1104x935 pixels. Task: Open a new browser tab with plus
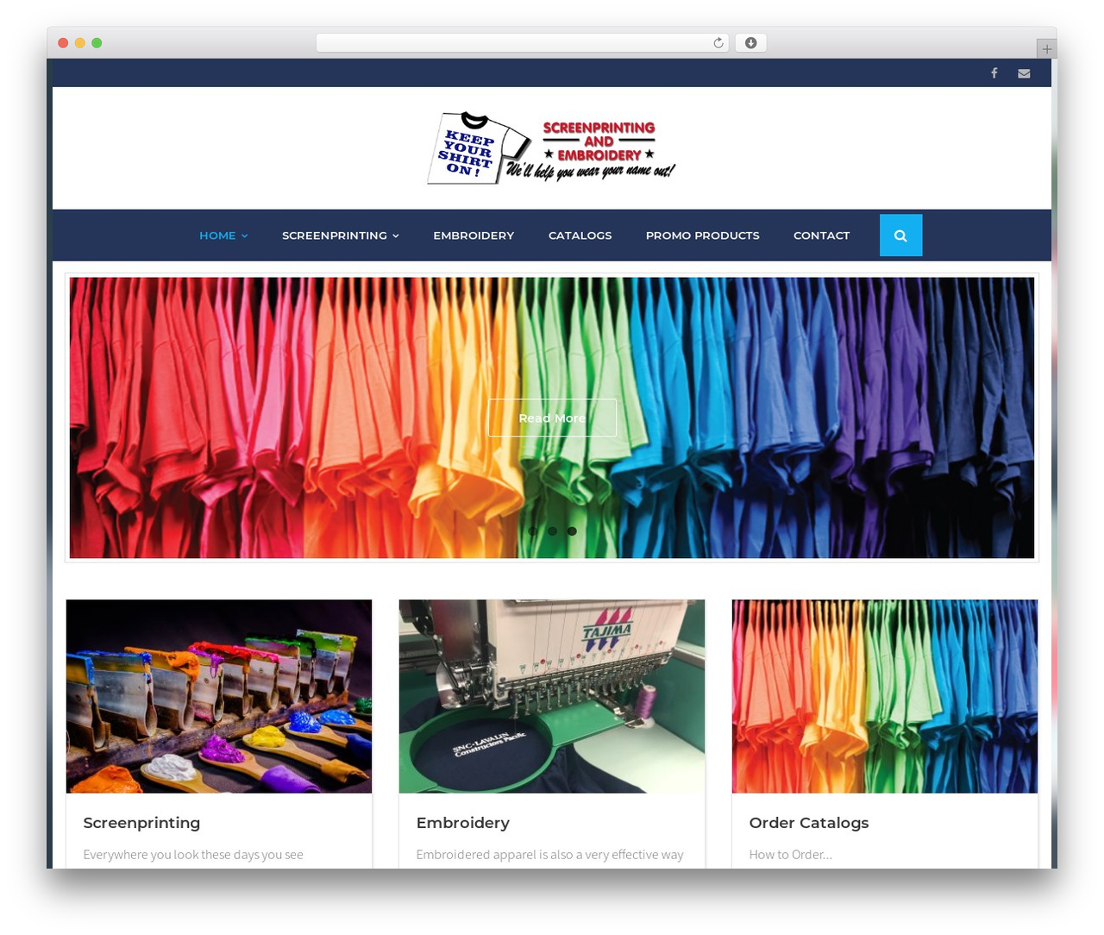pos(1046,49)
